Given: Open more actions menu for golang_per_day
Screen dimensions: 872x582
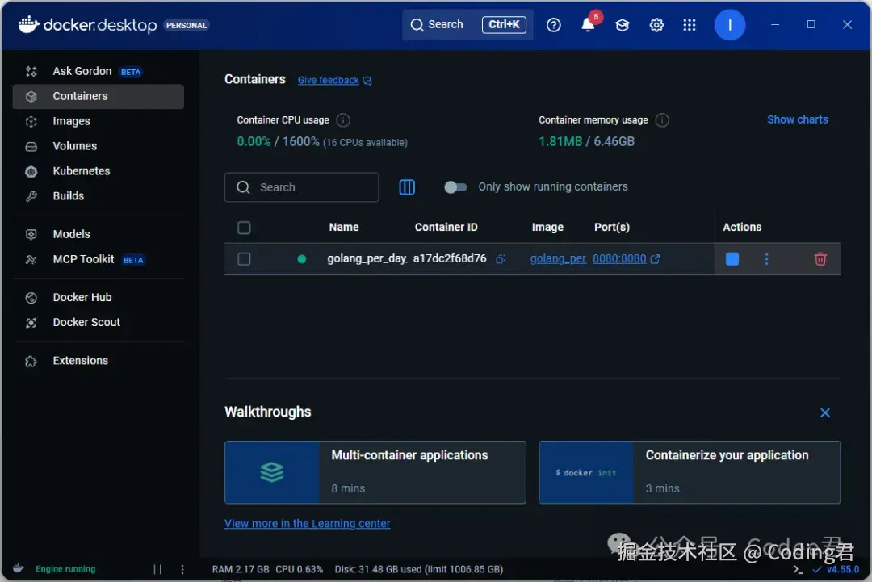Looking at the screenshot, I should [x=766, y=259].
